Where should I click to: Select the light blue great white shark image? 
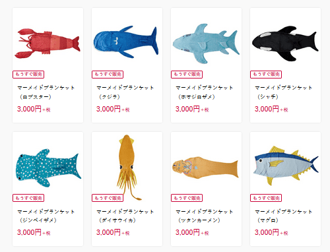(206, 44)
